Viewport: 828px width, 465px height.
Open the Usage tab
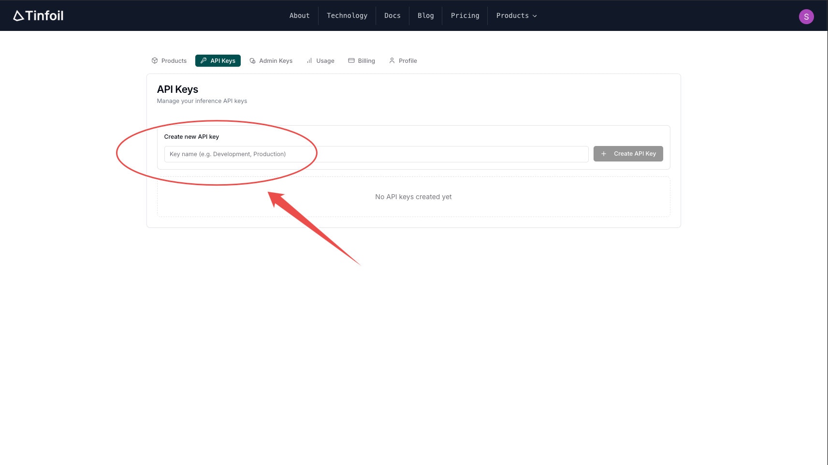click(x=320, y=61)
